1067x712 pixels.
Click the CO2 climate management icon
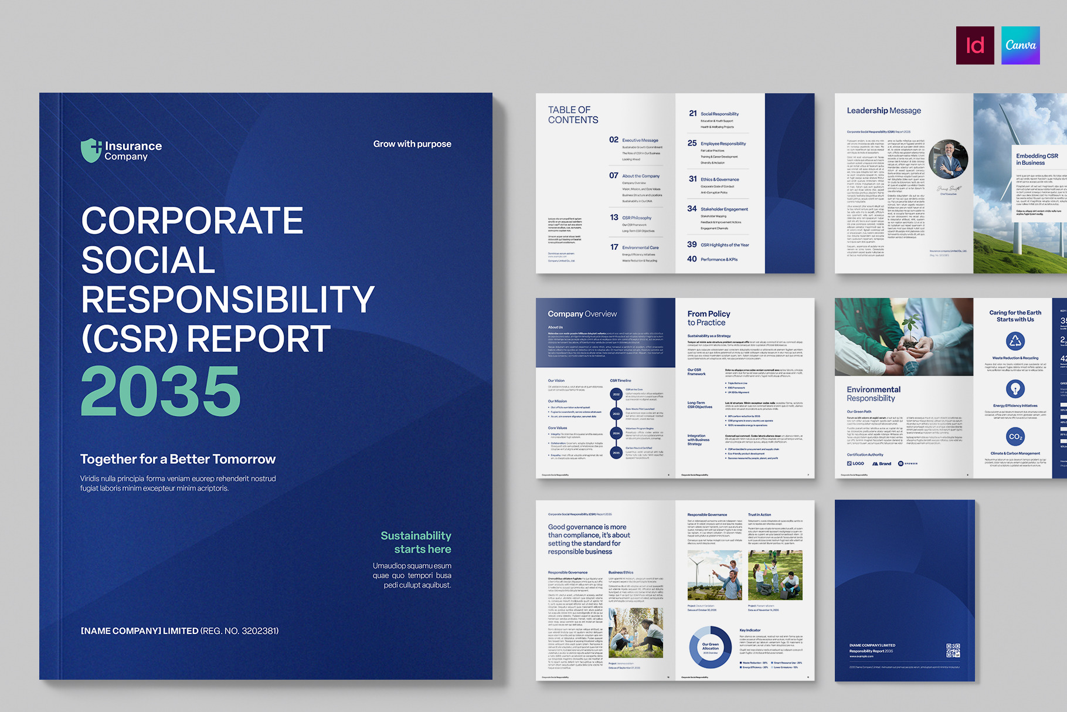pyautogui.click(x=1015, y=437)
